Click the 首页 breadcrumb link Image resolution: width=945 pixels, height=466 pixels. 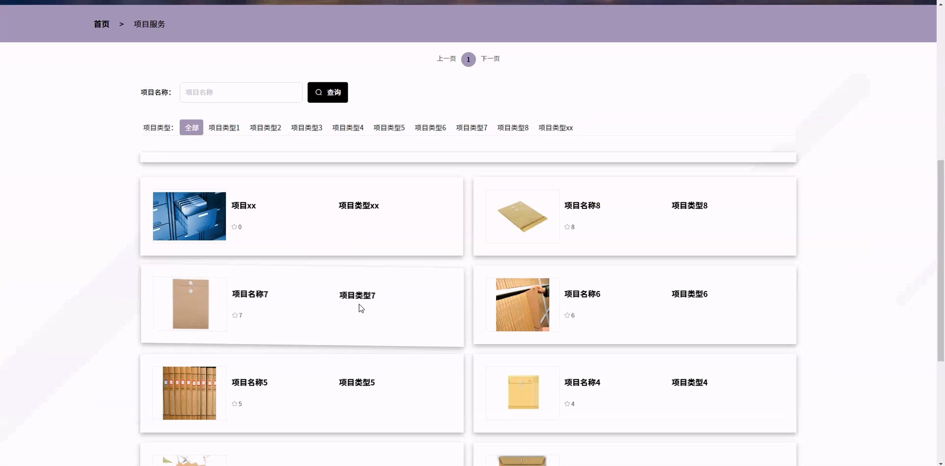[101, 24]
